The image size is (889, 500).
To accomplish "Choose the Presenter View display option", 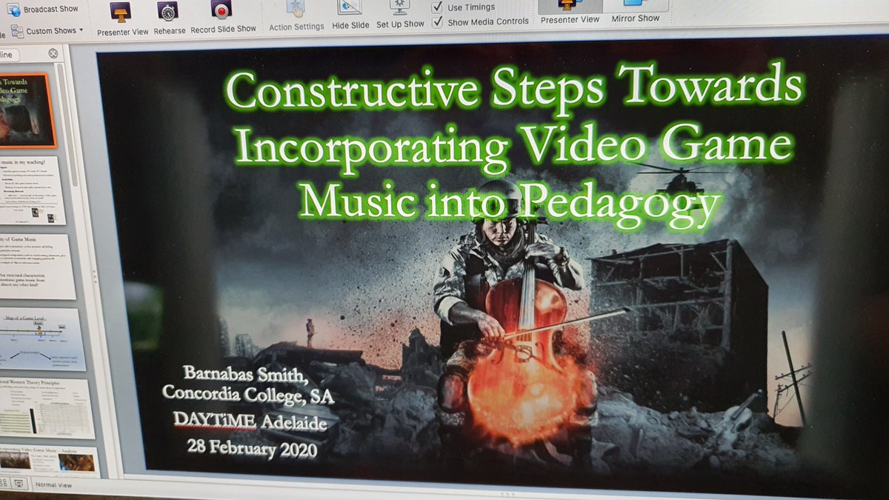I will click(569, 12).
